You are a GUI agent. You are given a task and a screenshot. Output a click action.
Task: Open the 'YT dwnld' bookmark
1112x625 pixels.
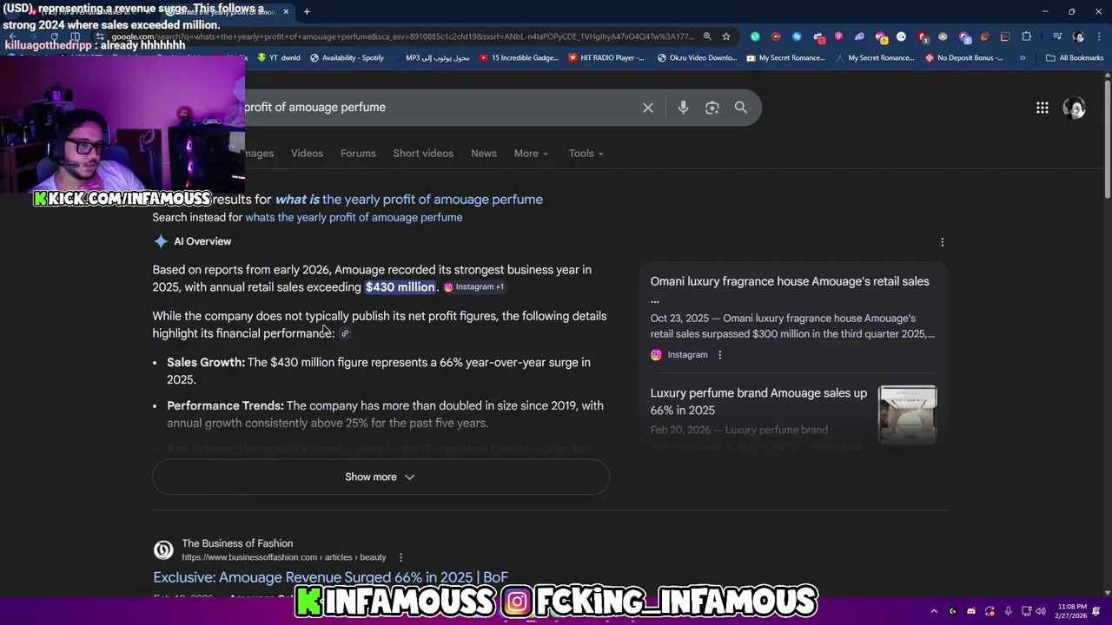click(x=279, y=58)
